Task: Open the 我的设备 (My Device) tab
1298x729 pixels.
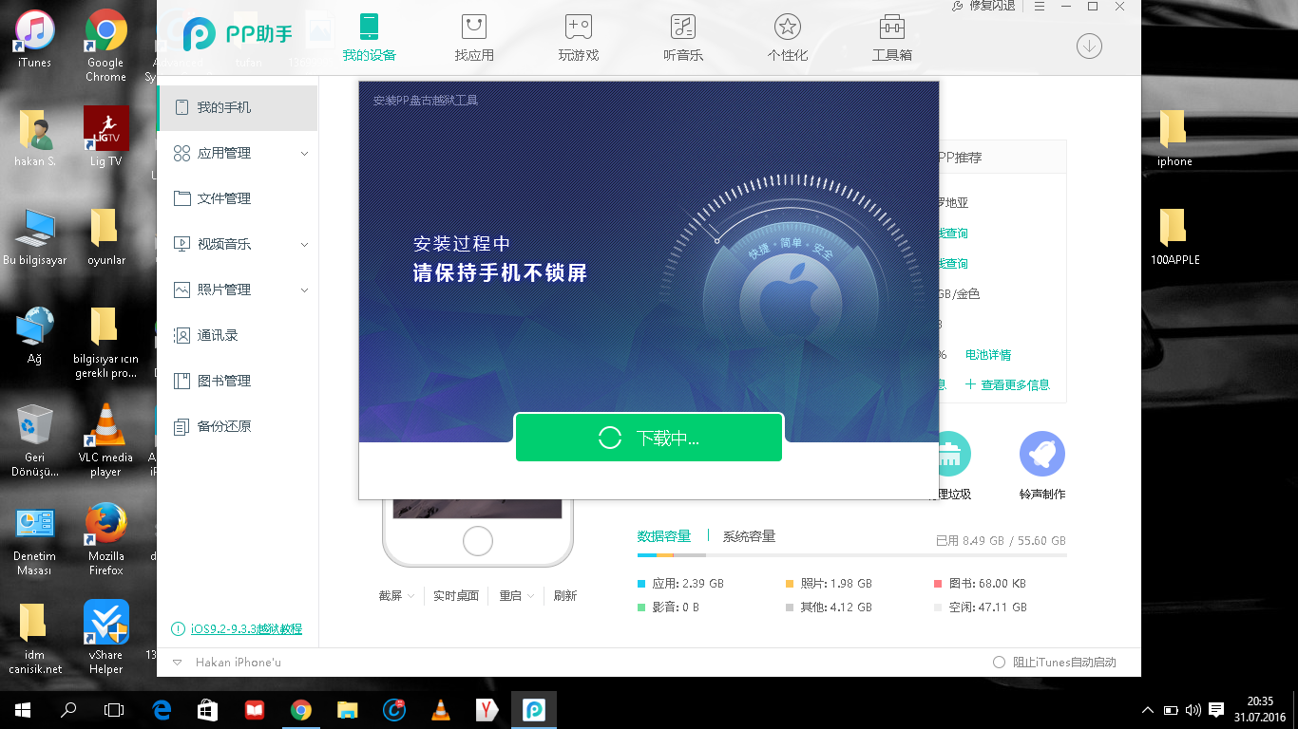Action: click(369, 38)
